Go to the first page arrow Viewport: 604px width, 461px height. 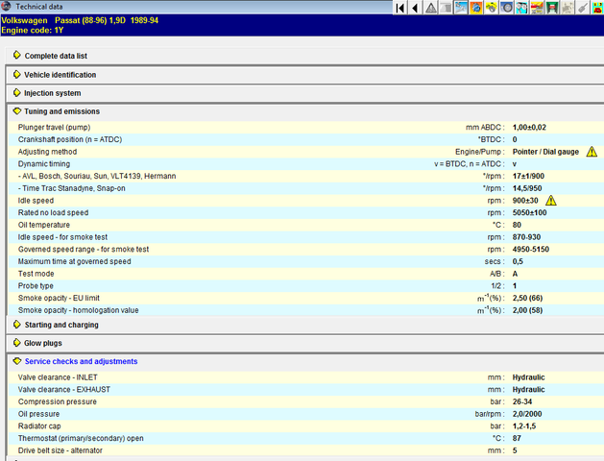(400, 8)
